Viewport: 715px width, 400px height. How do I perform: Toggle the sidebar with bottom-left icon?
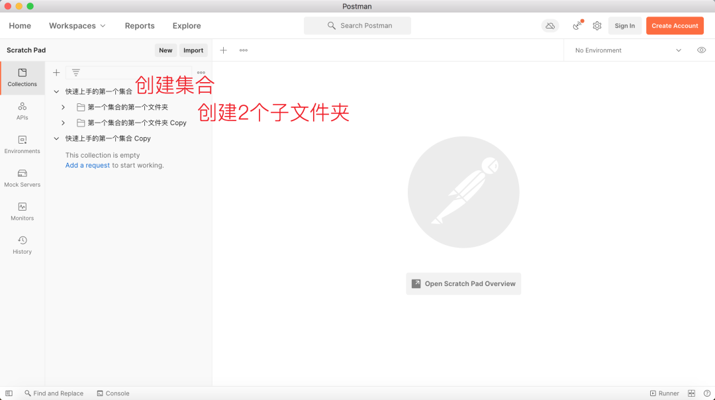(x=9, y=393)
